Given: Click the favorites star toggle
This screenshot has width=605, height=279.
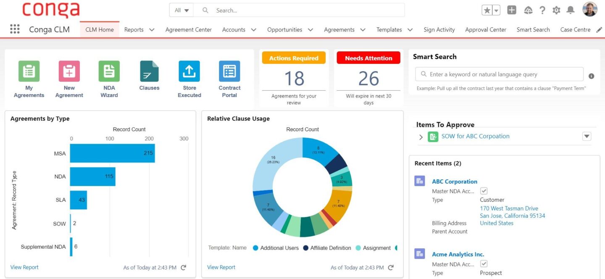Looking at the screenshot, I should 488,9.
